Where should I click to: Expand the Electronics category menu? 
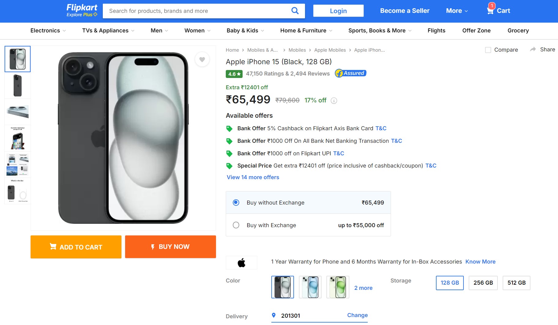[x=48, y=31]
